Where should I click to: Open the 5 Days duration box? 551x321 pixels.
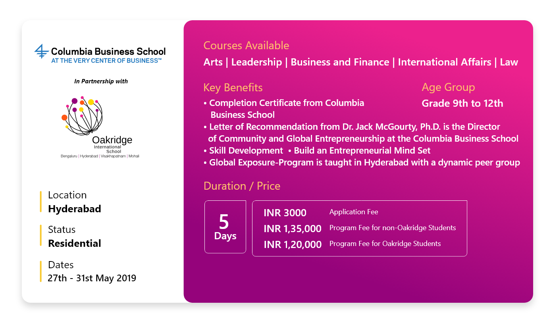[225, 227]
